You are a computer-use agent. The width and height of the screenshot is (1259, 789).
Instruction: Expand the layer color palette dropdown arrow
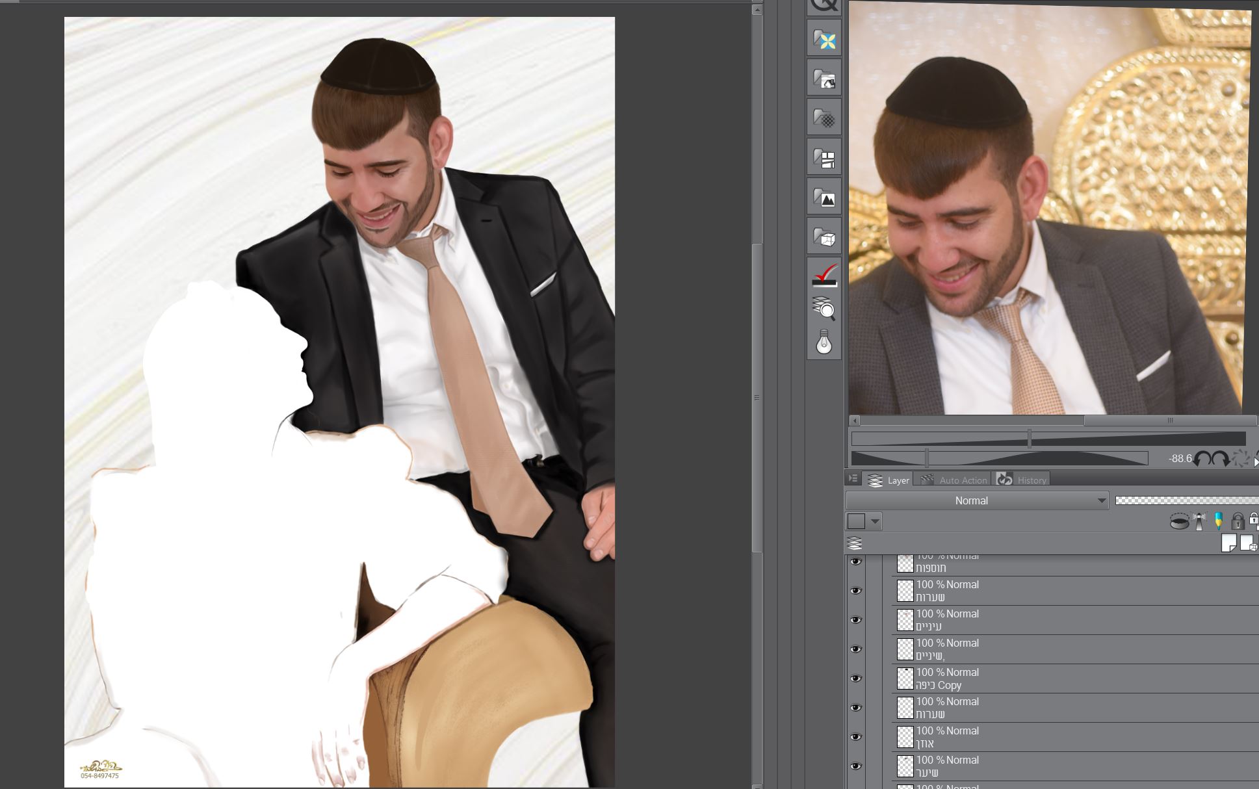(875, 521)
